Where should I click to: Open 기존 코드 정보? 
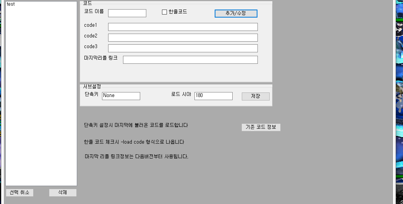(261, 127)
